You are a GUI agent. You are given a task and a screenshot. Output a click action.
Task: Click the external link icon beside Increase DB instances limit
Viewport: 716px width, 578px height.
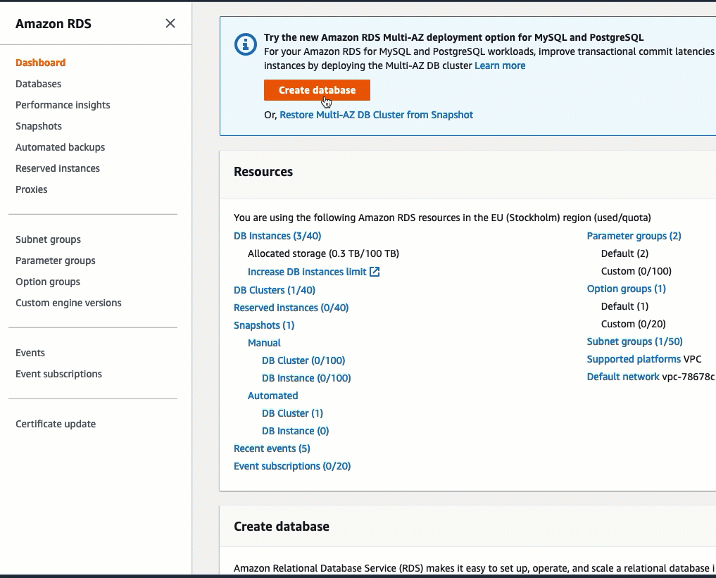(x=376, y=272)
